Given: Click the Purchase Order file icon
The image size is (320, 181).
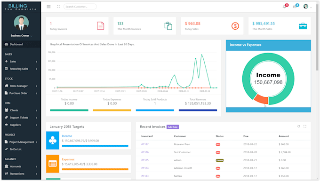Looking at the screenshot, I should (x=6, y=93).
